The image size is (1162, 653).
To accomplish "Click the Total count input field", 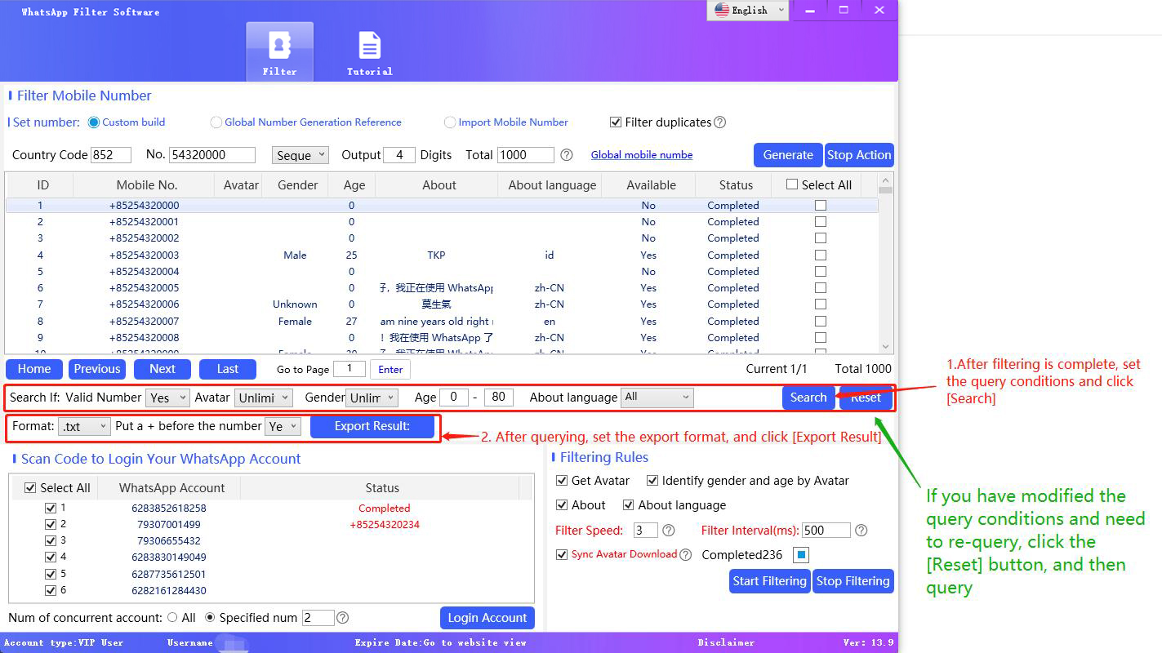I will click(x=525, y=155).
